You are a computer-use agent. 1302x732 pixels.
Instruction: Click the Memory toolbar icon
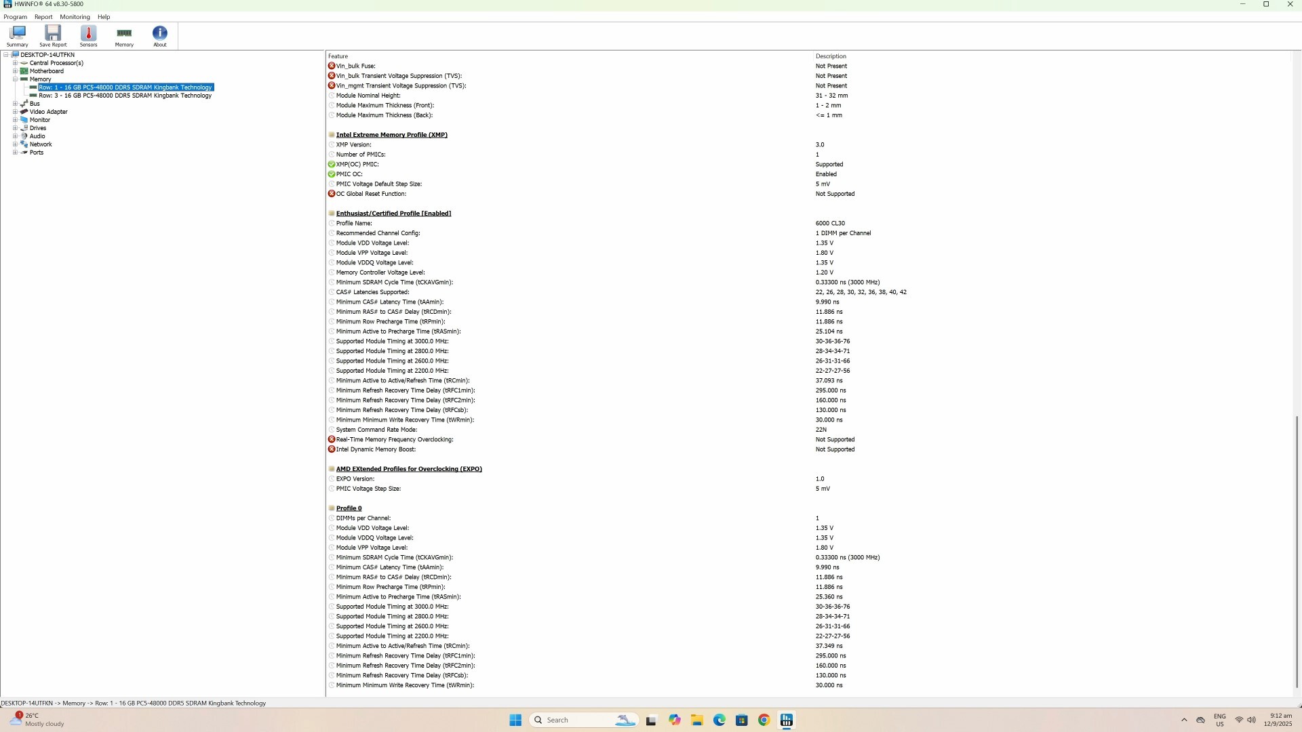124,36
